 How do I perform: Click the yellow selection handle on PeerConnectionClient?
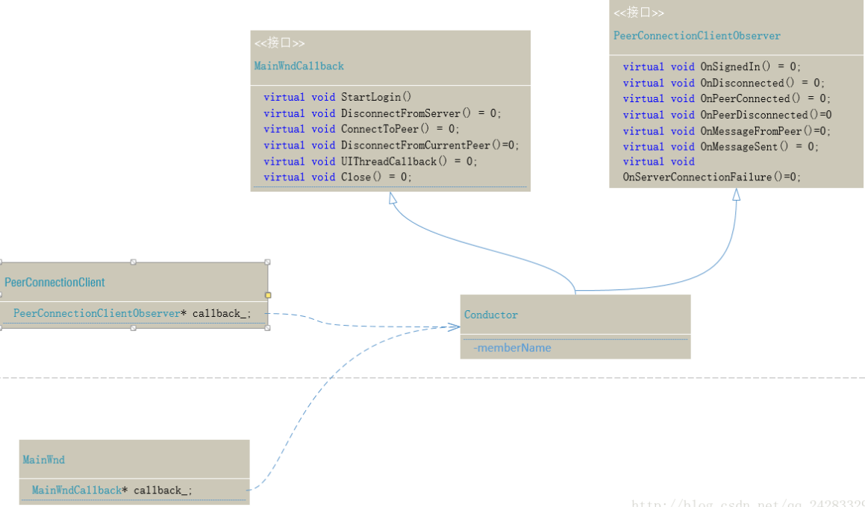click(268, 295)
